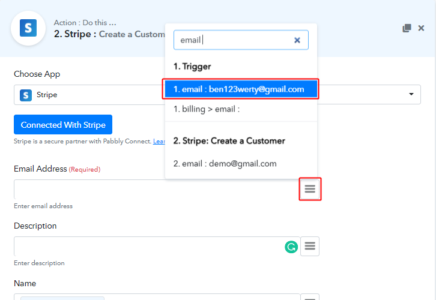436x300 pixels.
Task: Click the email search box in dropdown
Action: coord(241,40)
